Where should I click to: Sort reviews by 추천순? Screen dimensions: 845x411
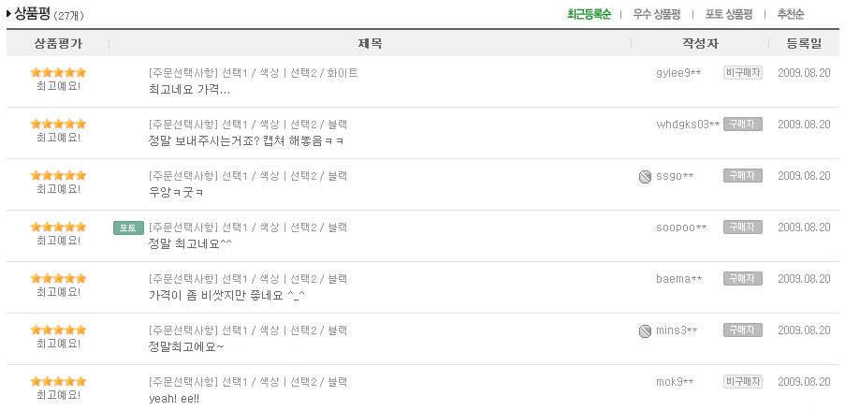(x=791, y=15)
